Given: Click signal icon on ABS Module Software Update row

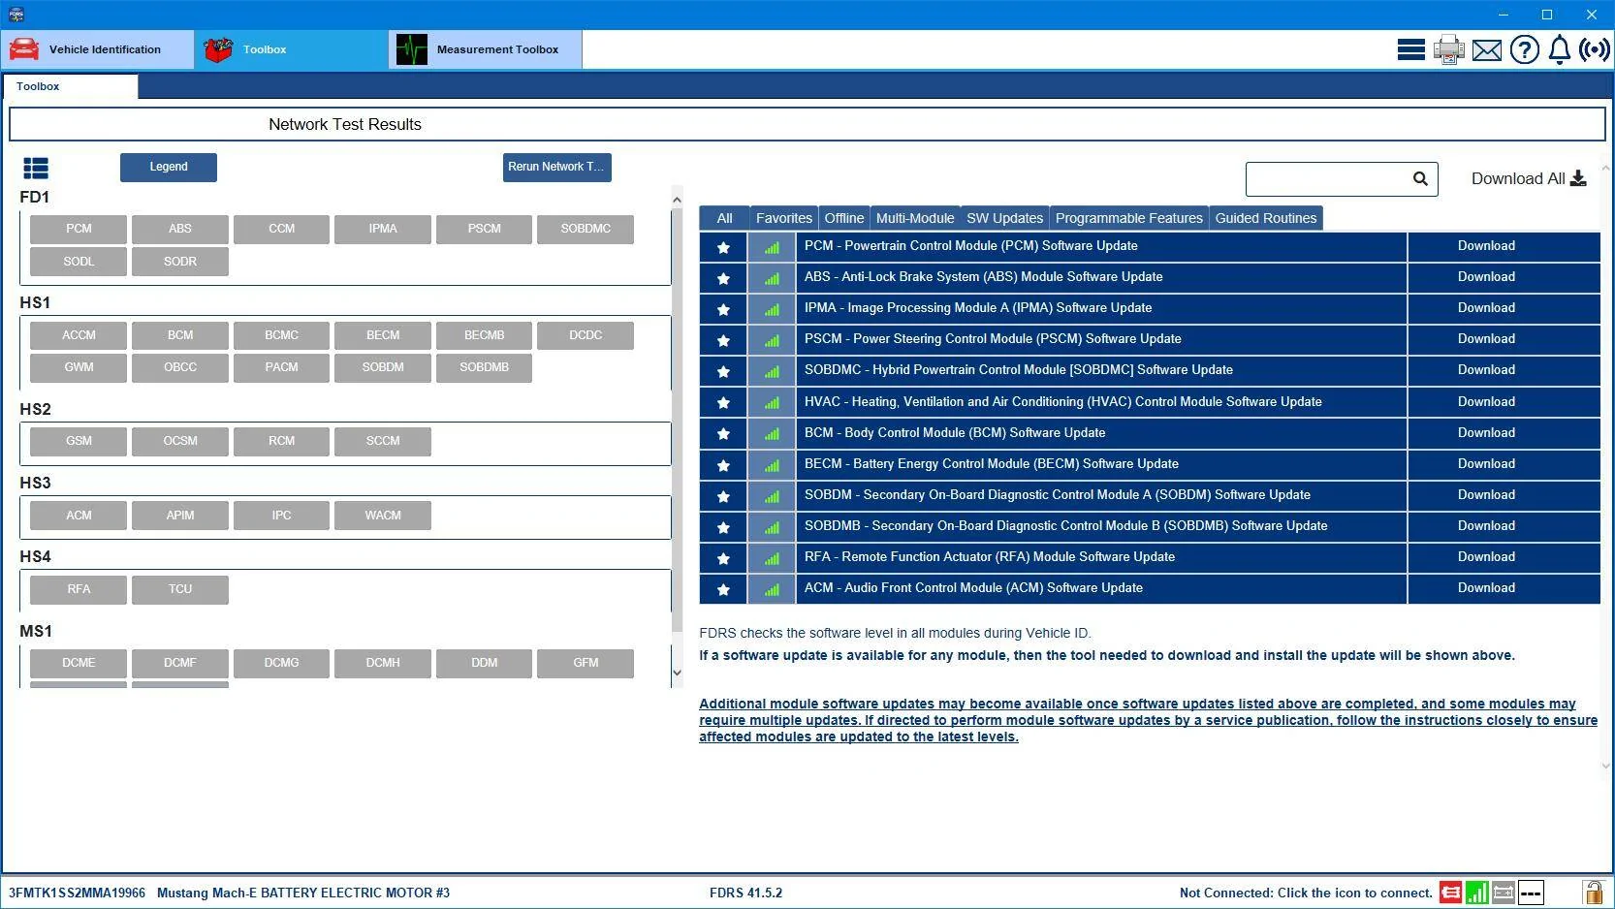Looking at the screenshot, I should (x=772, y=278).
